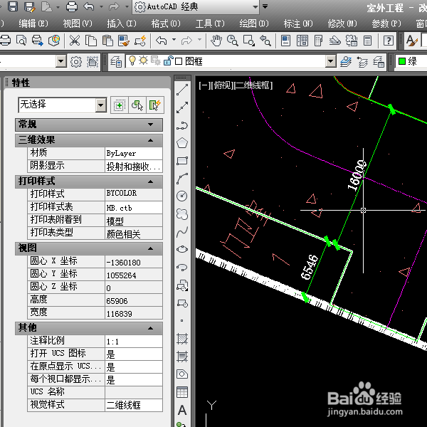Toggle layer lock padlock icon
The image size is (427, 427).
168,60
